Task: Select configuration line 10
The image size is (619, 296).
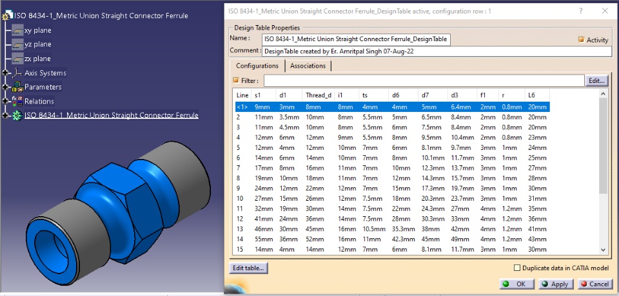Action: [392, 198]
